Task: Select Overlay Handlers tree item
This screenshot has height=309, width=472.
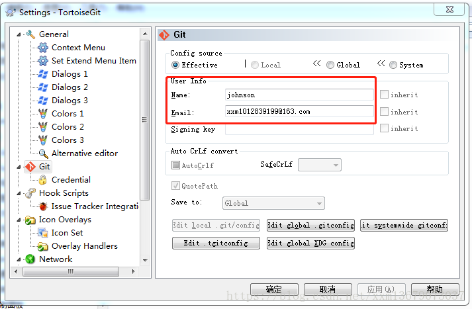Action: (85, 246)
